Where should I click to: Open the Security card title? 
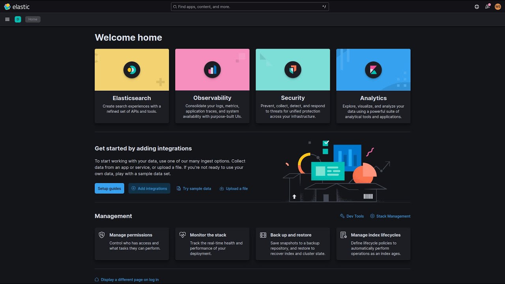coord(293,98)
